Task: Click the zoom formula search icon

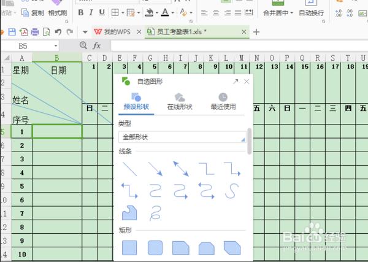Action: coord(83,45)
